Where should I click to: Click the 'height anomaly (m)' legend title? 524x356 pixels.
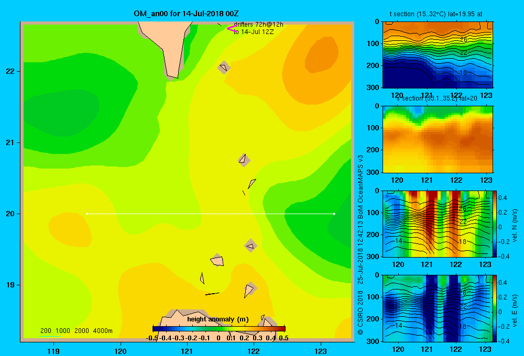(x=218, y=319)
